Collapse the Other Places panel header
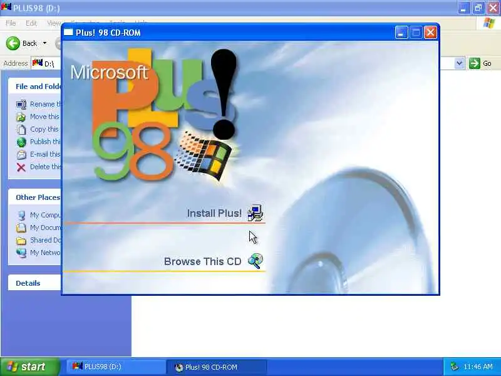 coord(34,197)
